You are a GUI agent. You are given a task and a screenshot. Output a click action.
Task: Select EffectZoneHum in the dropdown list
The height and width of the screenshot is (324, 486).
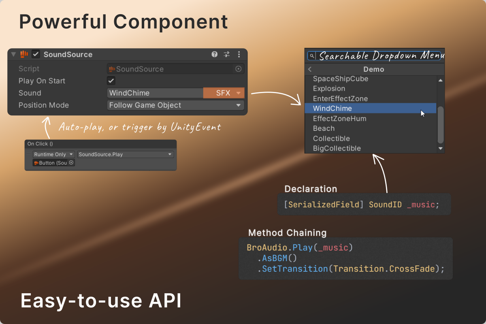[371, 119]
